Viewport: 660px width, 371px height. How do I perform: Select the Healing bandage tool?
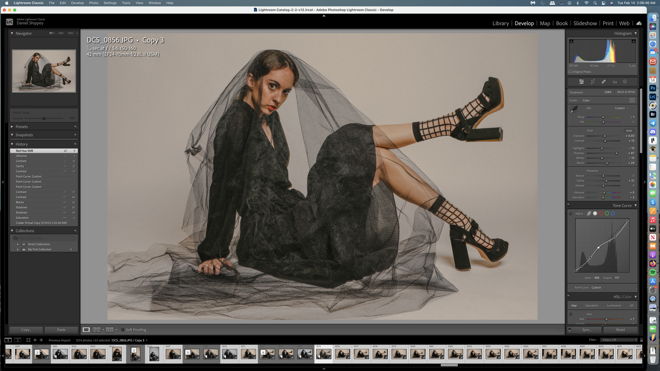click(x=604, y=82)
